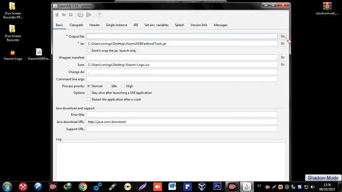The image size is (342, 192).
Task: Click the Change dir text field
Action: click(x=182, y=72)
